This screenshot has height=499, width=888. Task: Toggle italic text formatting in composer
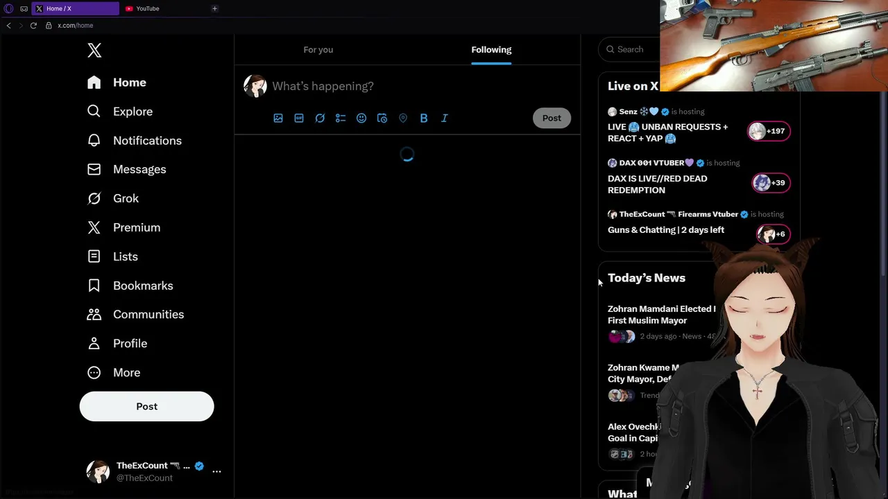(x=445, y=118)
